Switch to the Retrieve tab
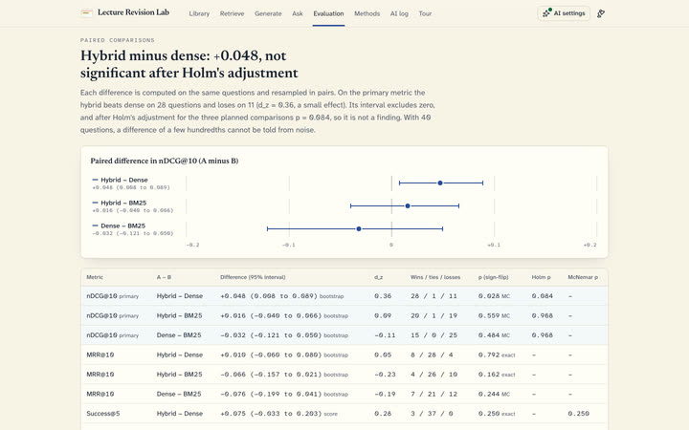 (x=232, y=13)
